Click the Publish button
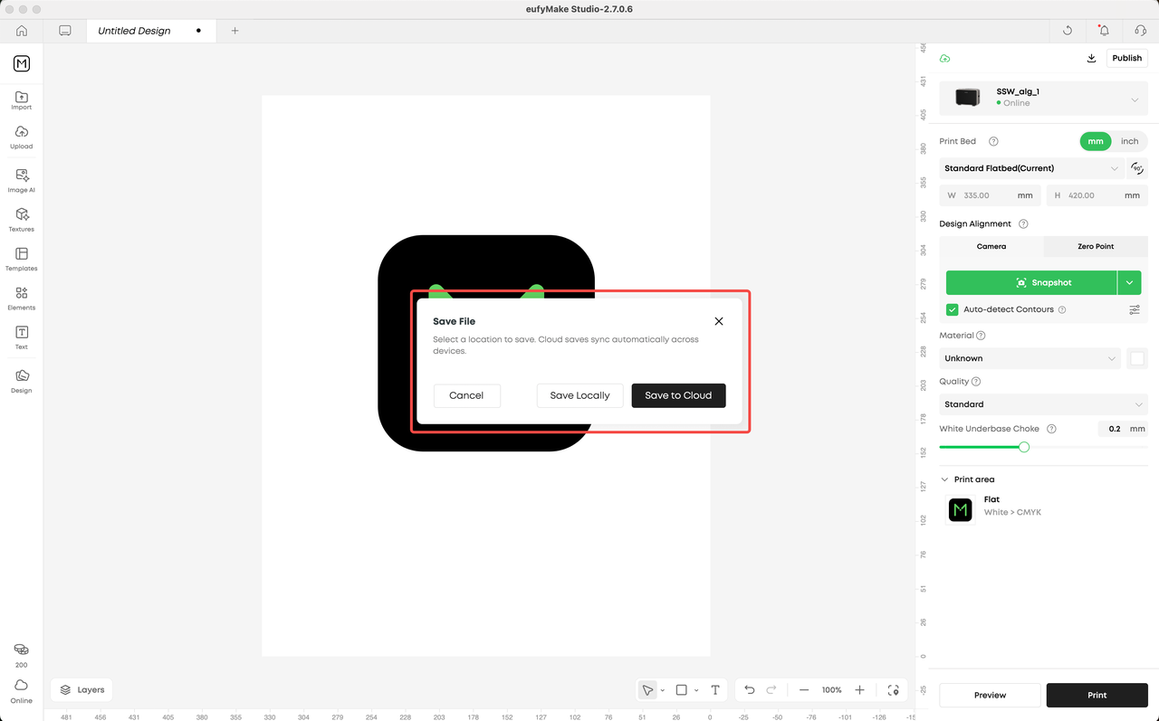The image size is (1159, 721). click(x=1127, y=58)
